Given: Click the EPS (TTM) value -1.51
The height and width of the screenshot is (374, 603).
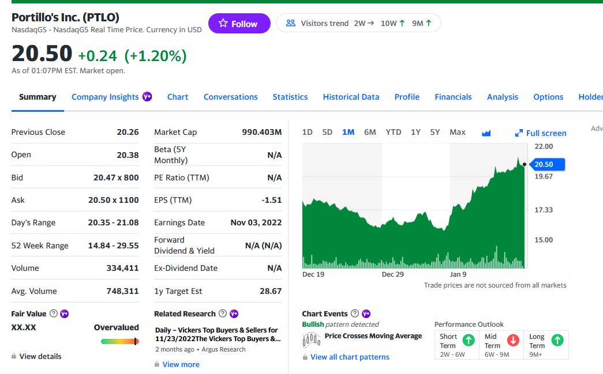Looking at the screenshot, I should coord(272,200).
